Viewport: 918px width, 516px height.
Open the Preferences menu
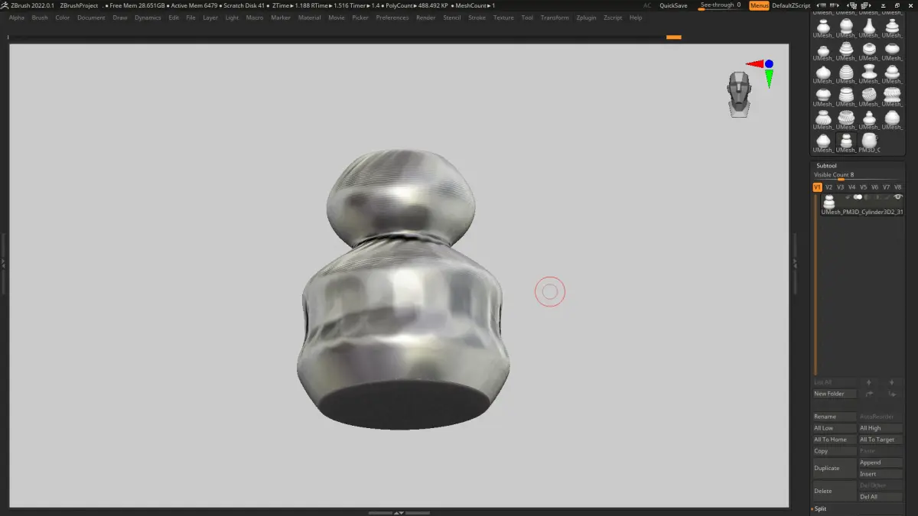point(392,18)
